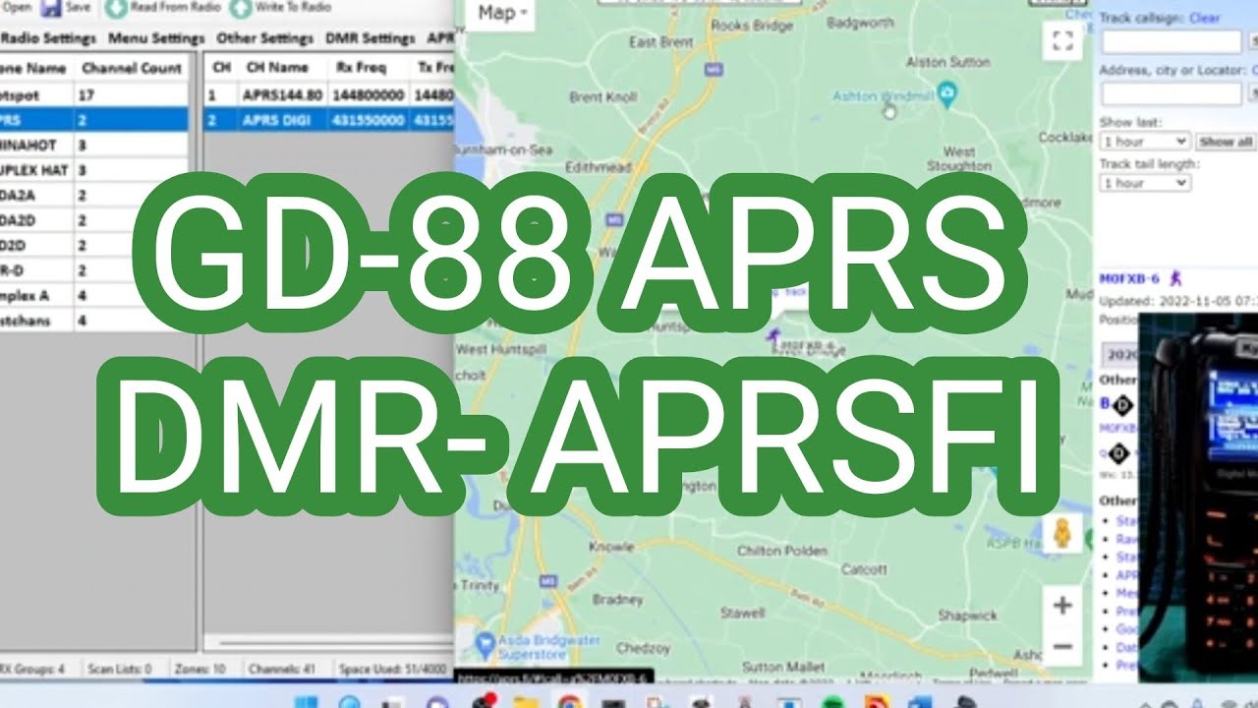Click the Rooks Bridge map label

tap(751, 26)
